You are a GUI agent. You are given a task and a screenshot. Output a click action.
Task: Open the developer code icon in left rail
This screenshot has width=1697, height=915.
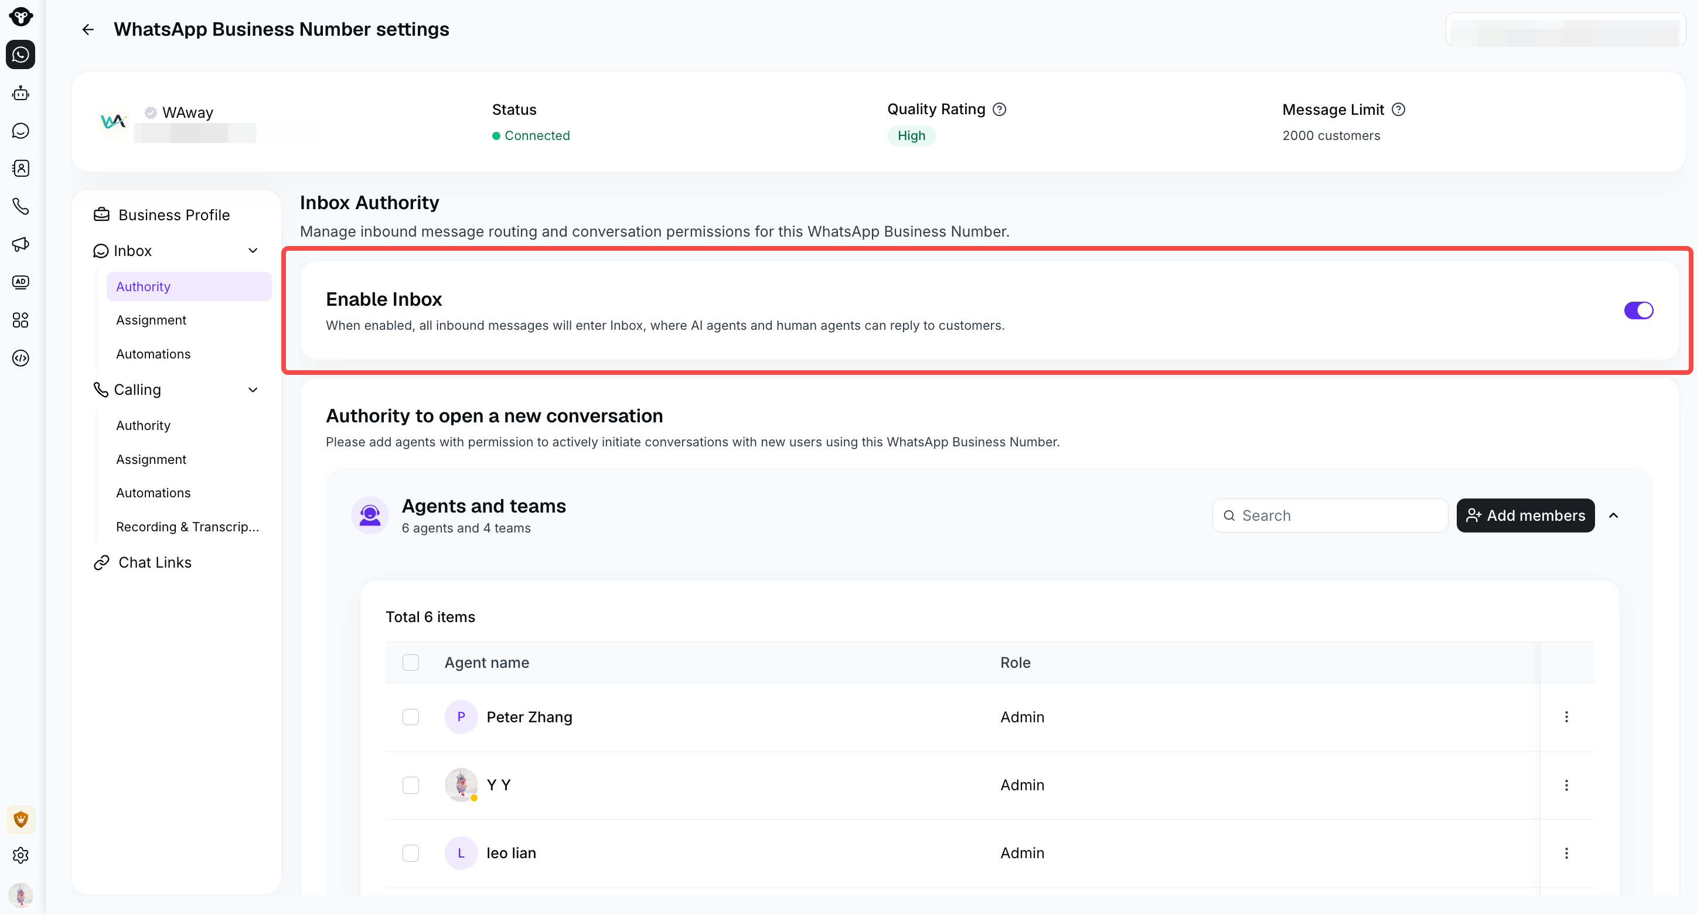[x=21, y=358]
